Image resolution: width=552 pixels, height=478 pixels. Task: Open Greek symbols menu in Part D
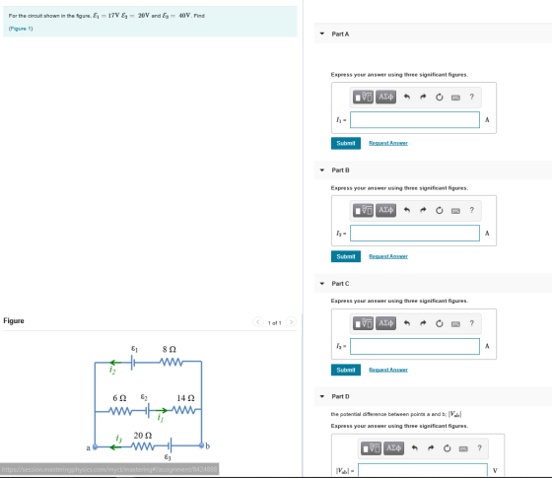[393, 448]
